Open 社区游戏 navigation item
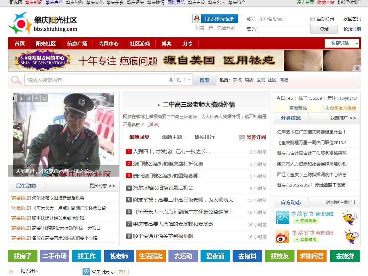 (x=140, y=44)
